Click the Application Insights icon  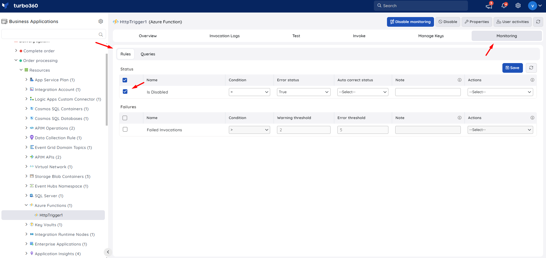pyautogui.click(x=32, y=253)
